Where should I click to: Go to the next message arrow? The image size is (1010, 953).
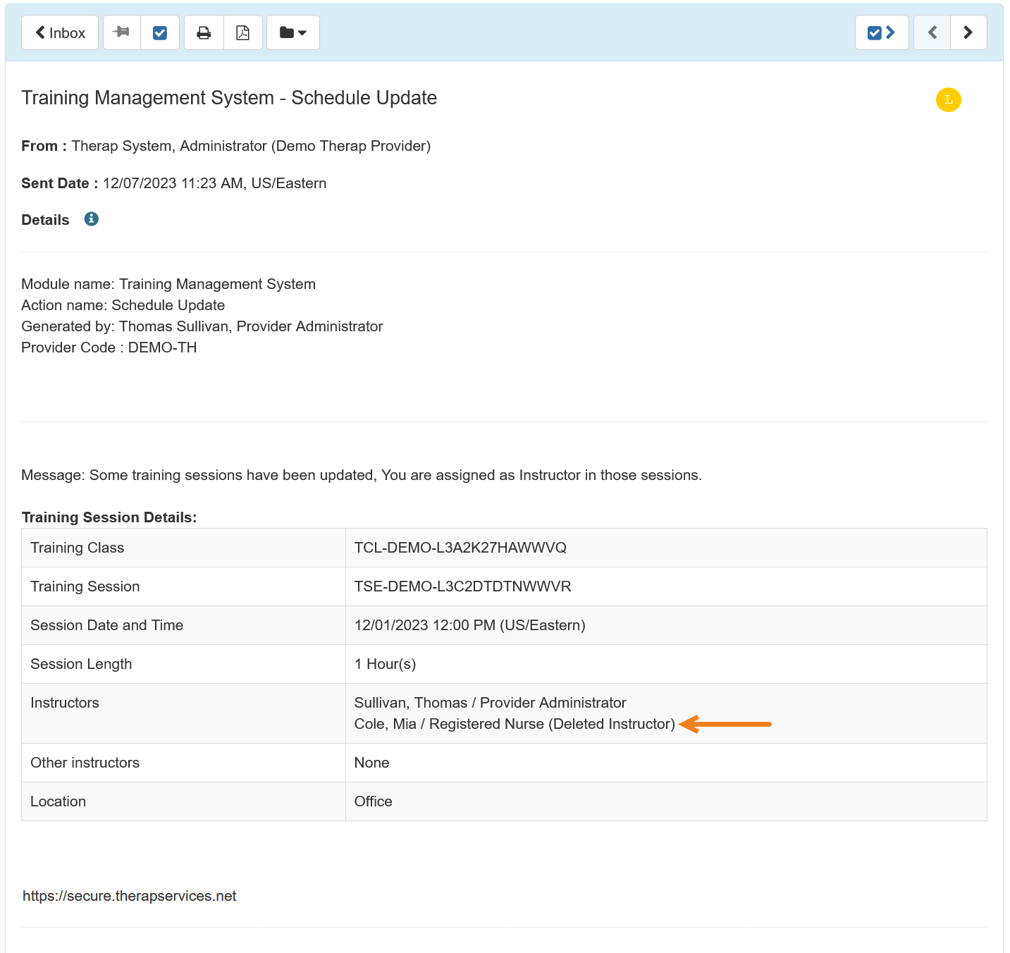coord(968,32)
